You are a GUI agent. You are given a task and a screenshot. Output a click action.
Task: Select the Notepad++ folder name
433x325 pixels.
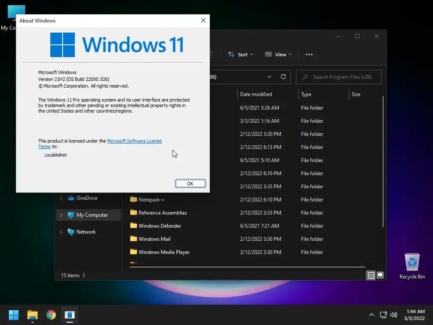pyautogui.click(x=151, y=200)
